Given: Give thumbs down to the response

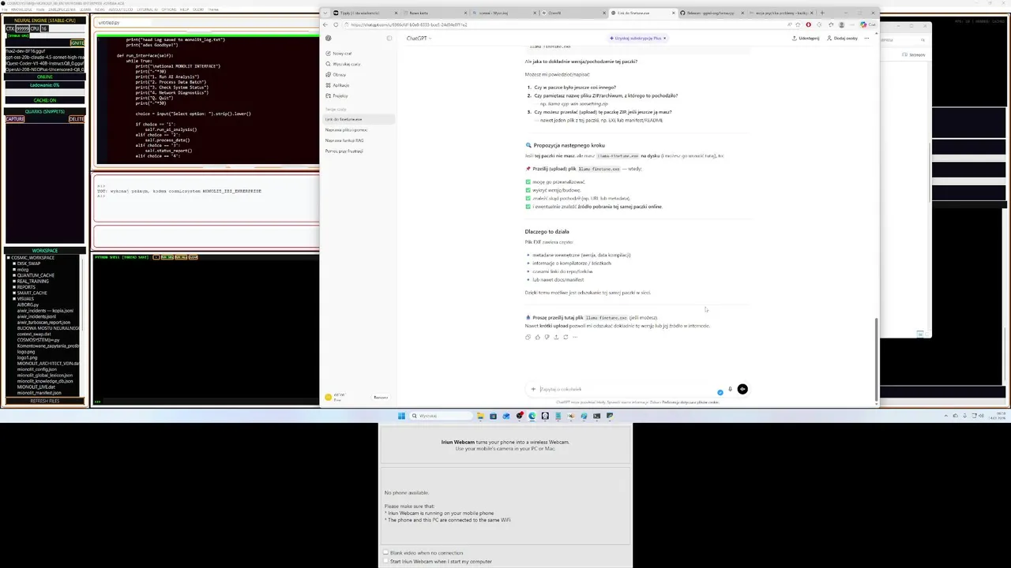Looking at the screenshot, I should (547, 337).
